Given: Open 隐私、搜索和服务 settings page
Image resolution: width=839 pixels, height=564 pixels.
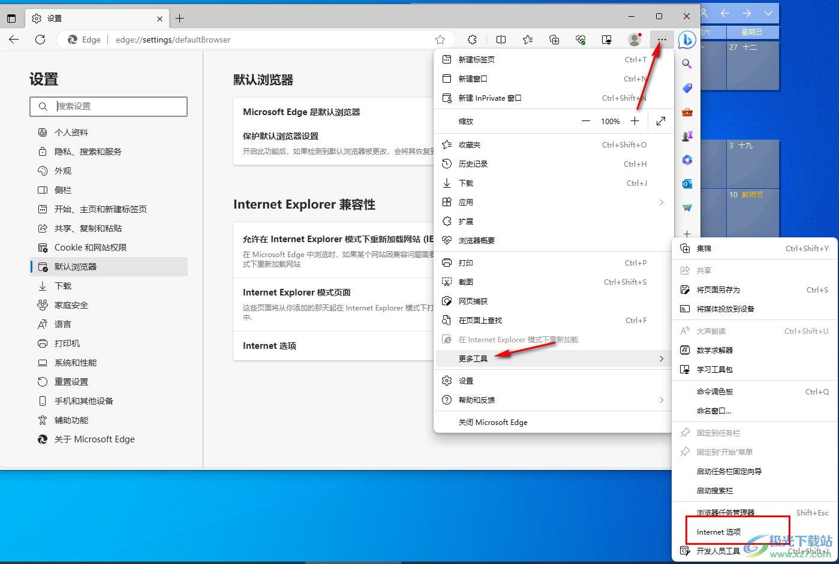Looking at the screenshot, I should coord(109,152).
